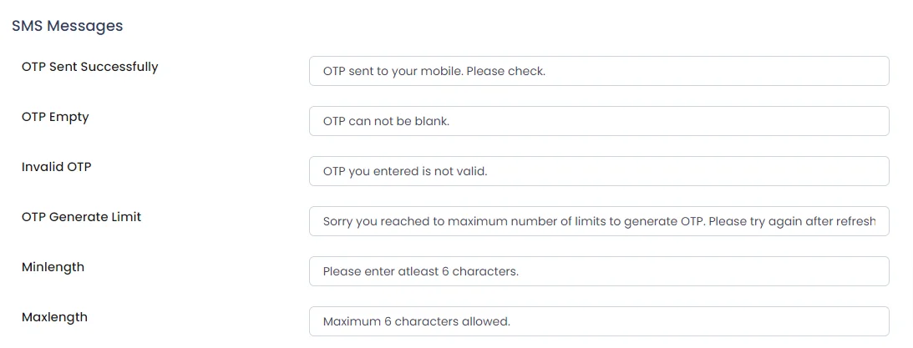Click the word atleast in Minlength message
The height and width of the screenshot is (348, 913).
tap(418, 272)
